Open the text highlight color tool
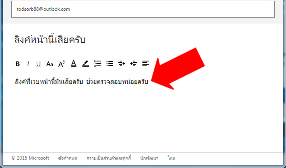This screenshot has width=286, height=168. [86, 63]
